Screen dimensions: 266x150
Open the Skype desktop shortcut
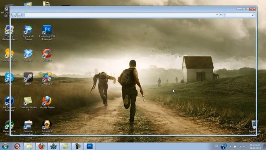pyautogui.click(x=9, y=79)
